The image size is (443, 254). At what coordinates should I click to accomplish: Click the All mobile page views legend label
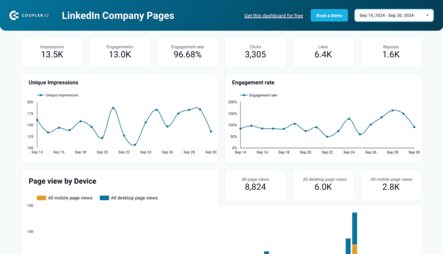70,198
